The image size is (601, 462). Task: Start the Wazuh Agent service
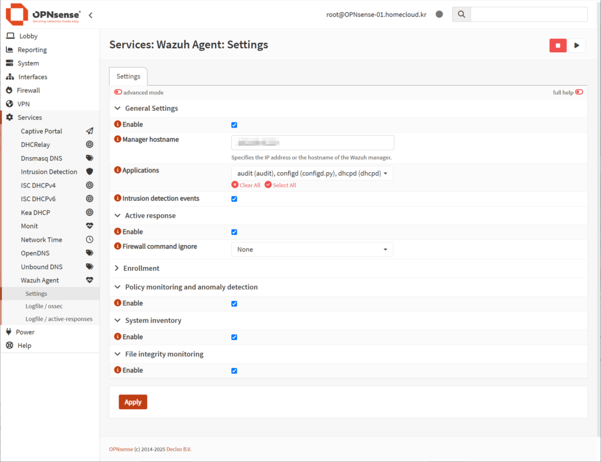click(576, 45)
